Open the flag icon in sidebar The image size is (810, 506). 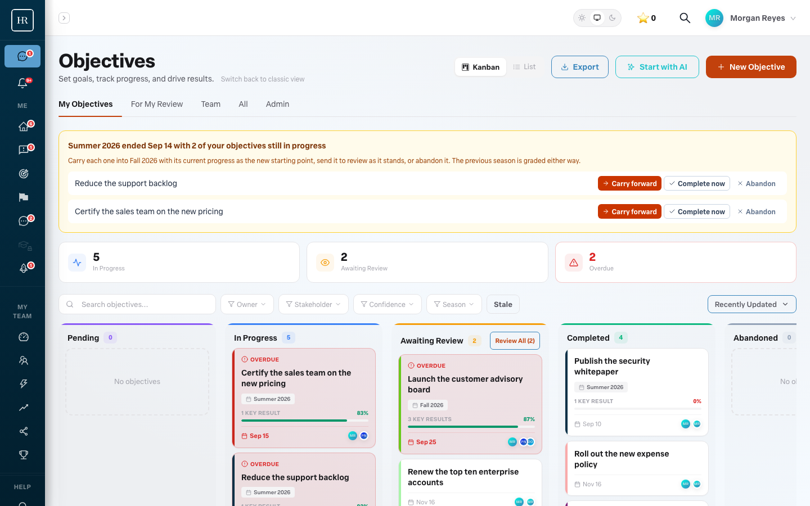point(23,197)
